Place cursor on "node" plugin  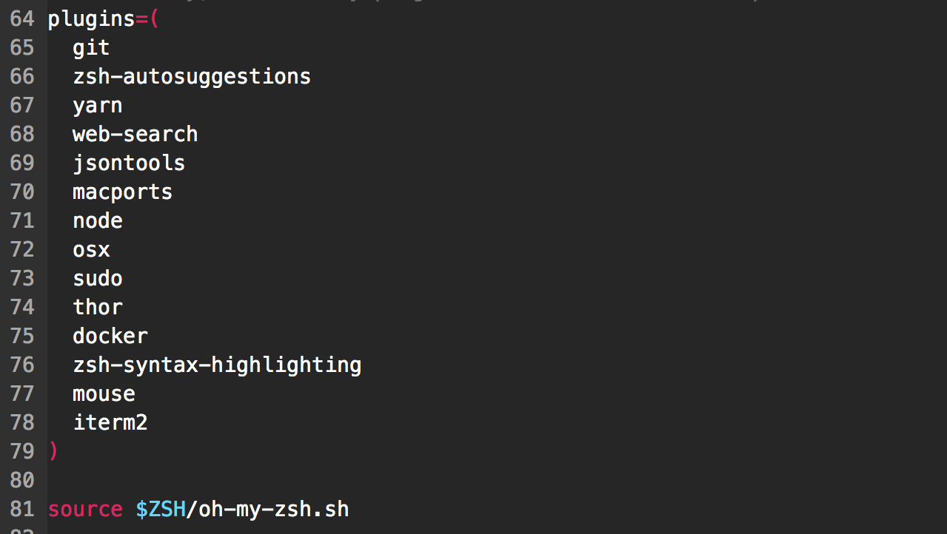click(97, 221)
